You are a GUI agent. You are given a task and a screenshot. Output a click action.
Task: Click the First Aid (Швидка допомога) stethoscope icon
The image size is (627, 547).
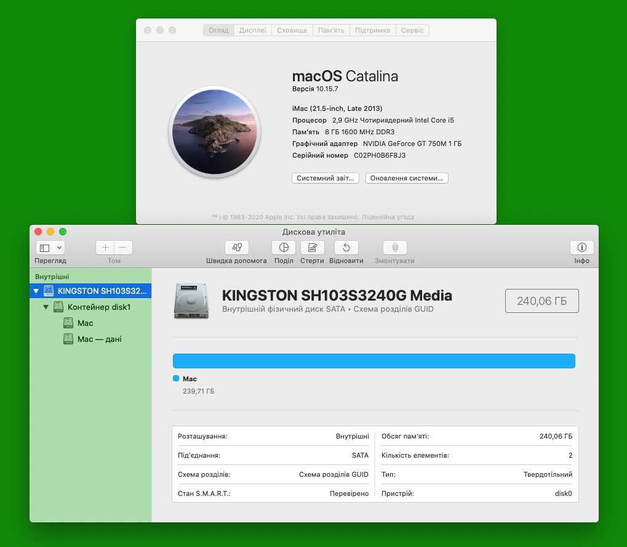[237, 248]
